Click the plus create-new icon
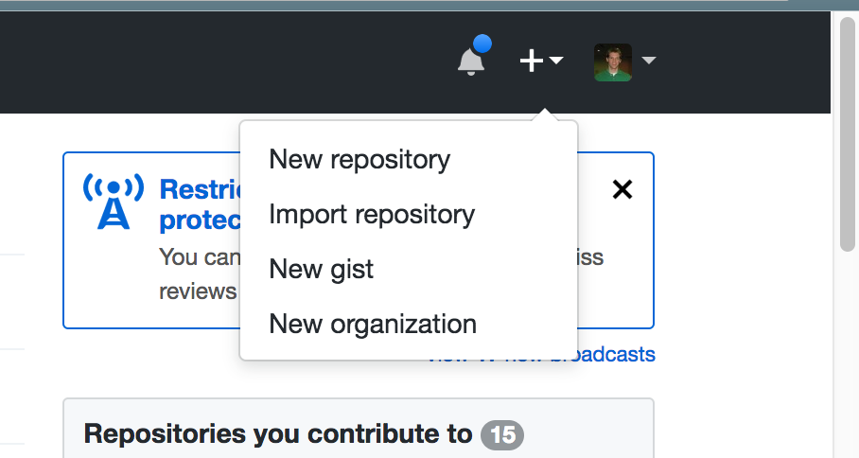 (x=532, y=62)
